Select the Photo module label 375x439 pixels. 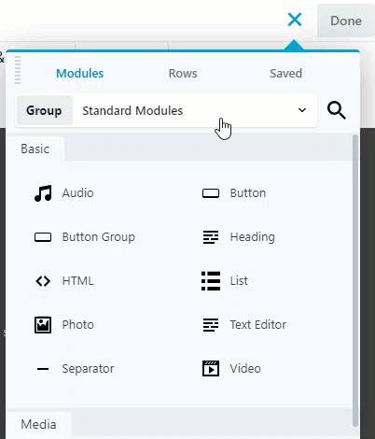coord(78,325)
